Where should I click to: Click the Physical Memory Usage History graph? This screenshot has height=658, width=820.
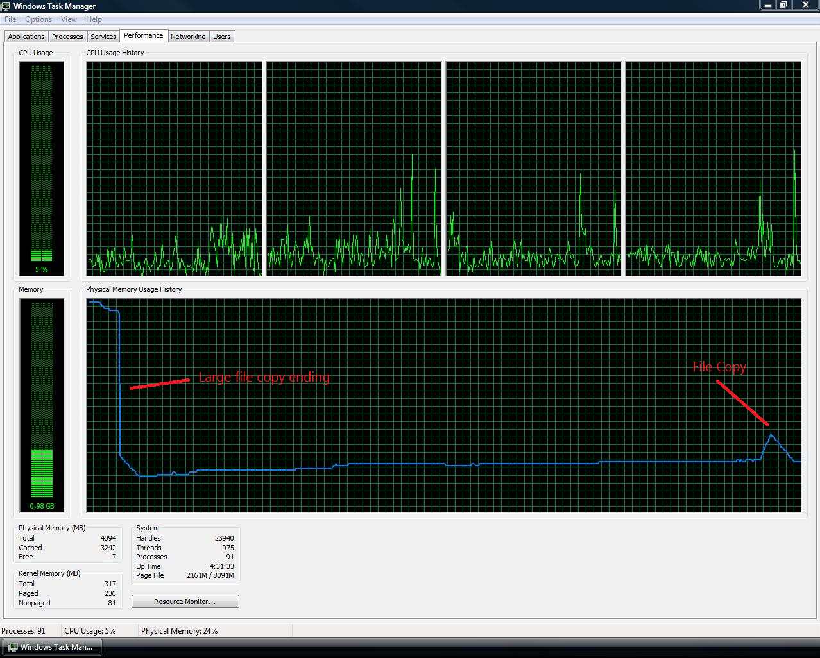(443, 405)
